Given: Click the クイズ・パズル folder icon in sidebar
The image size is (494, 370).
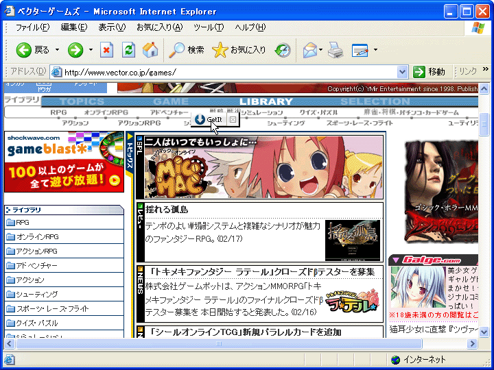Looking at the screenshot, I should click(11, 323).
